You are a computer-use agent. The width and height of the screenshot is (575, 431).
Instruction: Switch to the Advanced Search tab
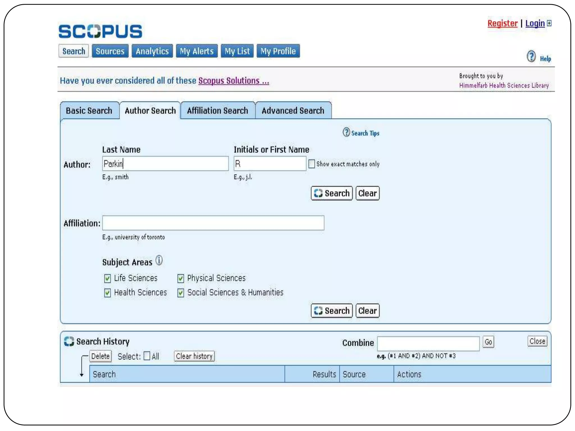point(293,111)
